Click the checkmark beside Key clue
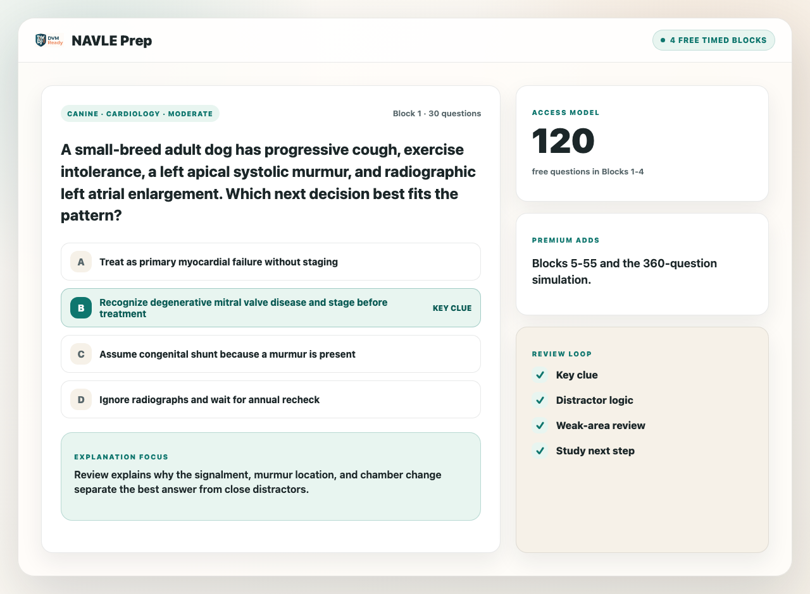 click(x=540, y=375)
